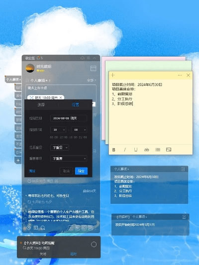Pick the 12:00 quick time shortcut
Viewport: 199px width, 265px height.
coord(63,137)
